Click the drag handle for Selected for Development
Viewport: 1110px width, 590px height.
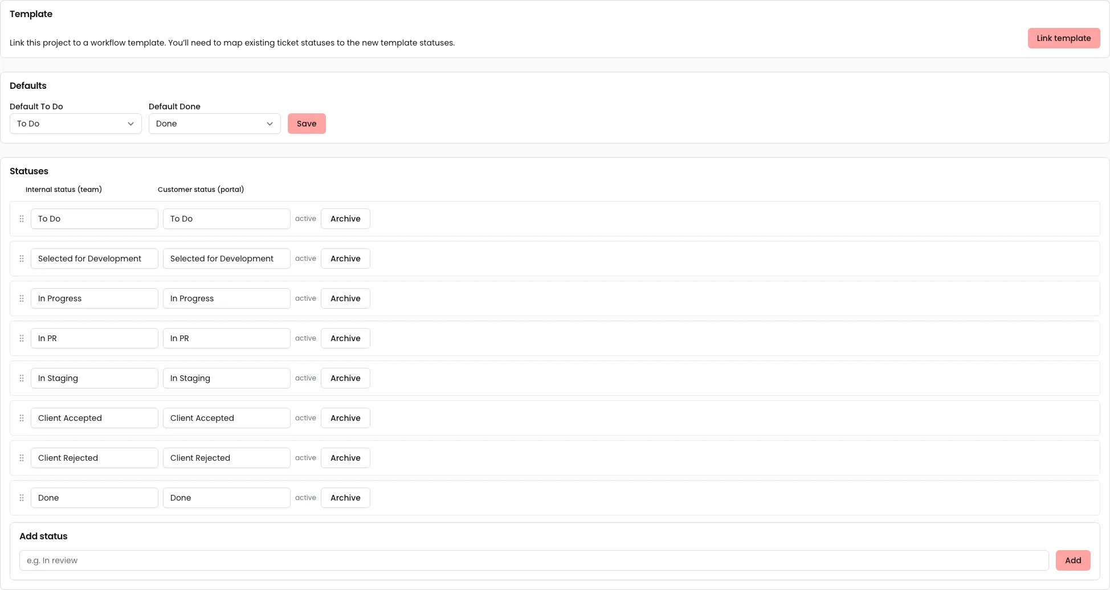(22, 258)
